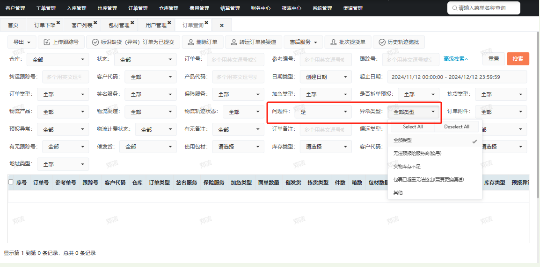
Task: Open the 签名服务 filter dropdown
Action: tap(151, 94)
